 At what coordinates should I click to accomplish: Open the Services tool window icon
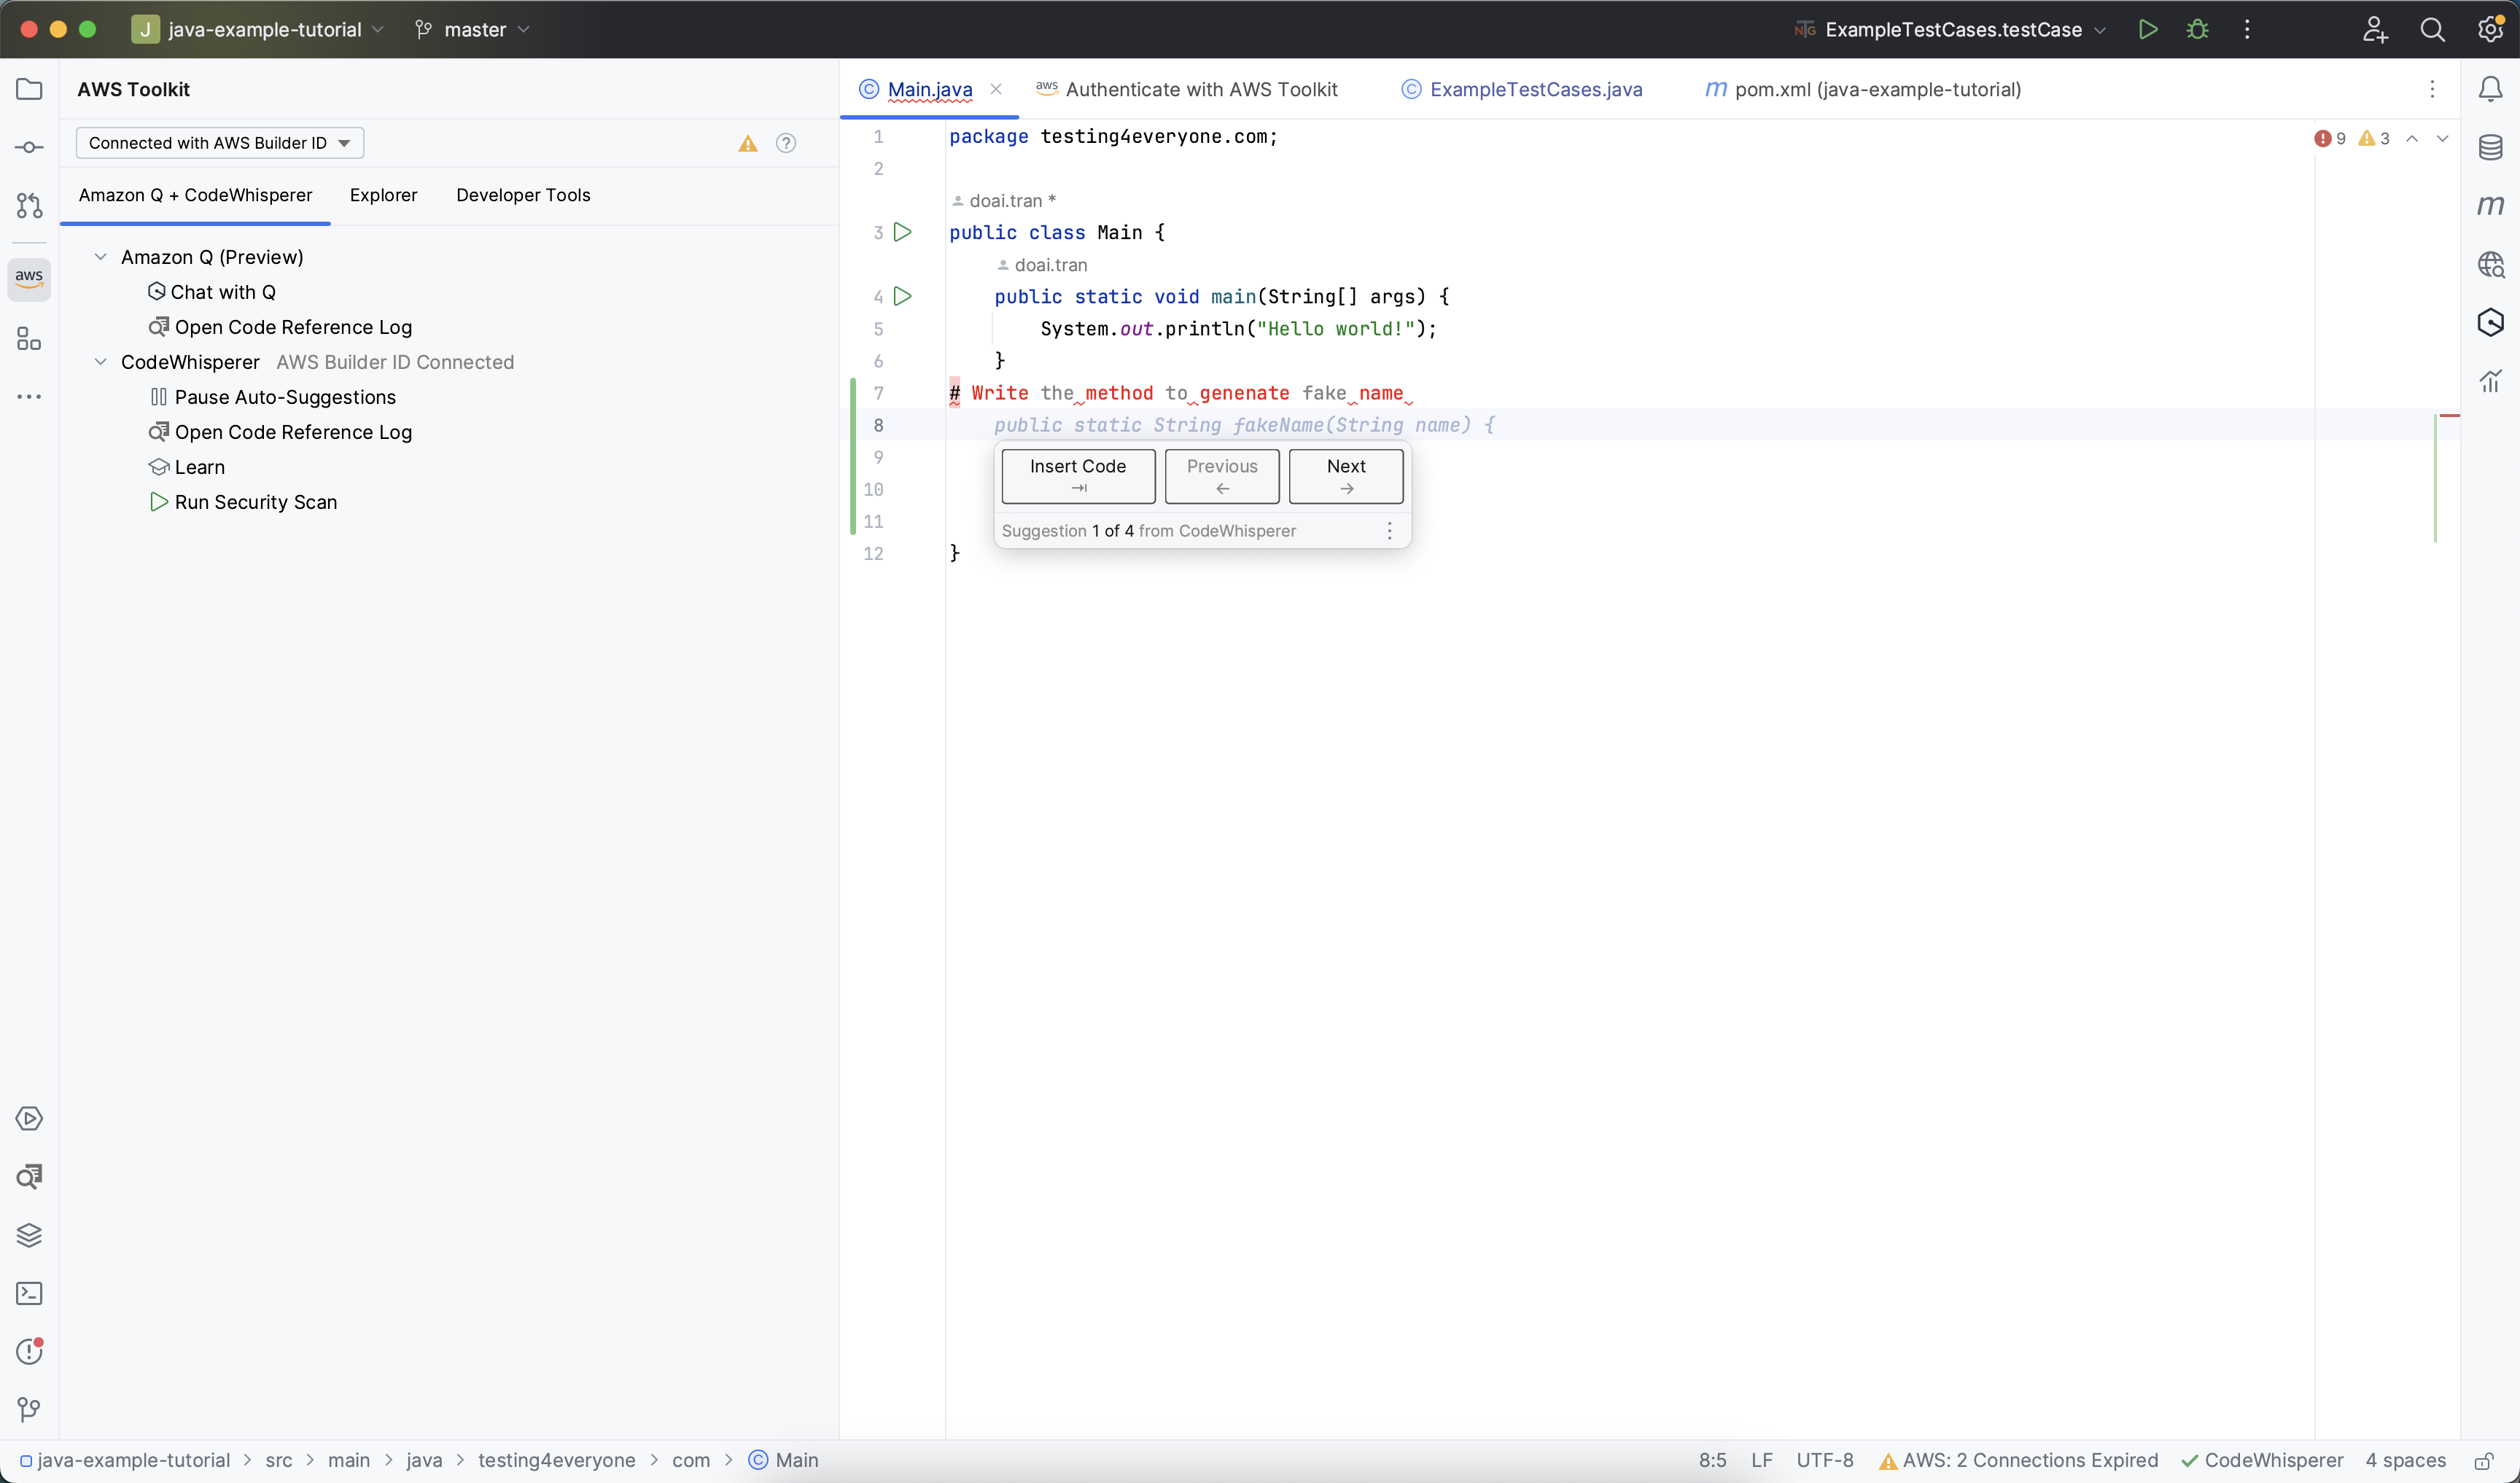pos(29,1118)
